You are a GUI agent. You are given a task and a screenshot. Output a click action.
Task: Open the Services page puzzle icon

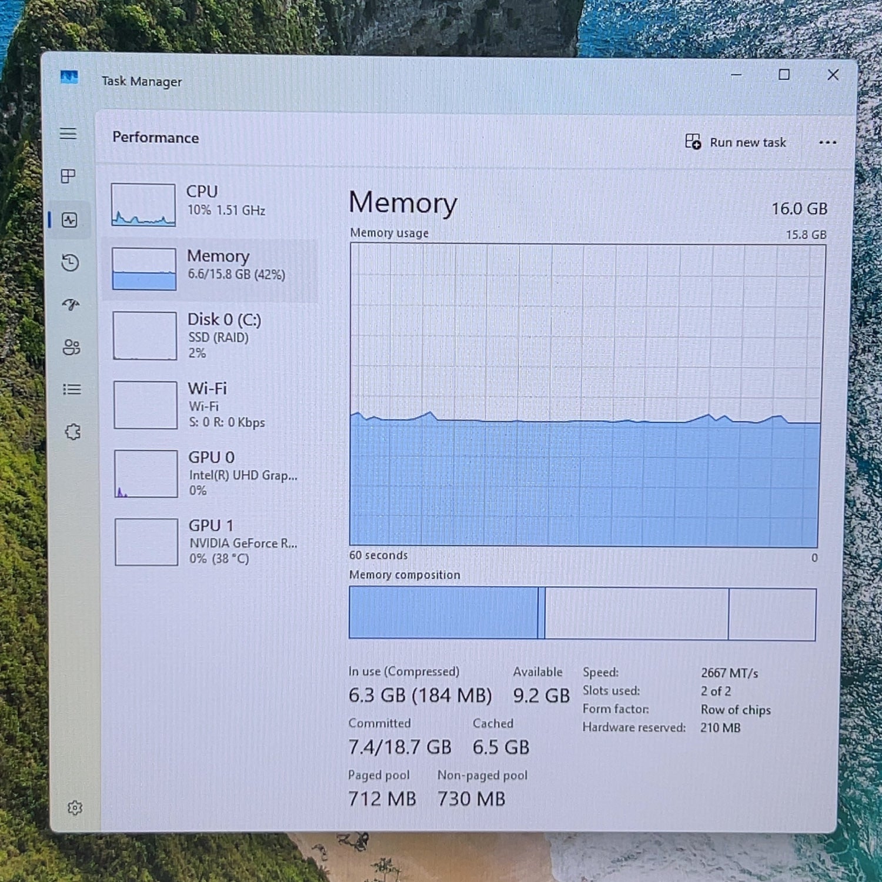73,432
